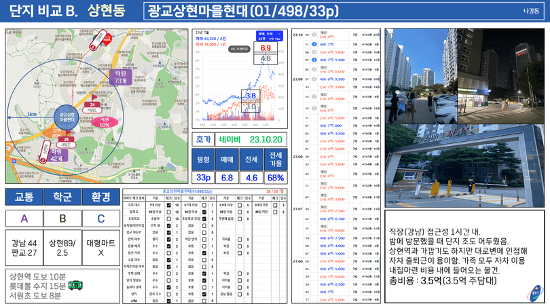
Task: Check the 주변에 없음 box
Action: tap(240, 218)
